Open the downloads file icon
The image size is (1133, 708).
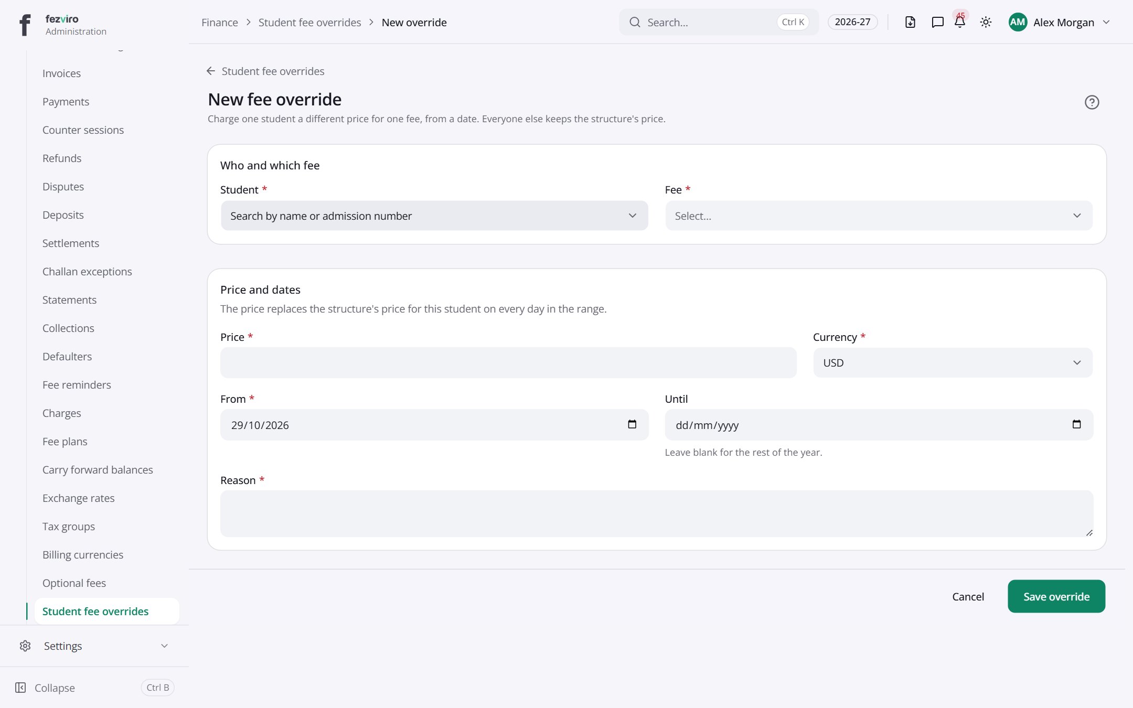[910, 22]
